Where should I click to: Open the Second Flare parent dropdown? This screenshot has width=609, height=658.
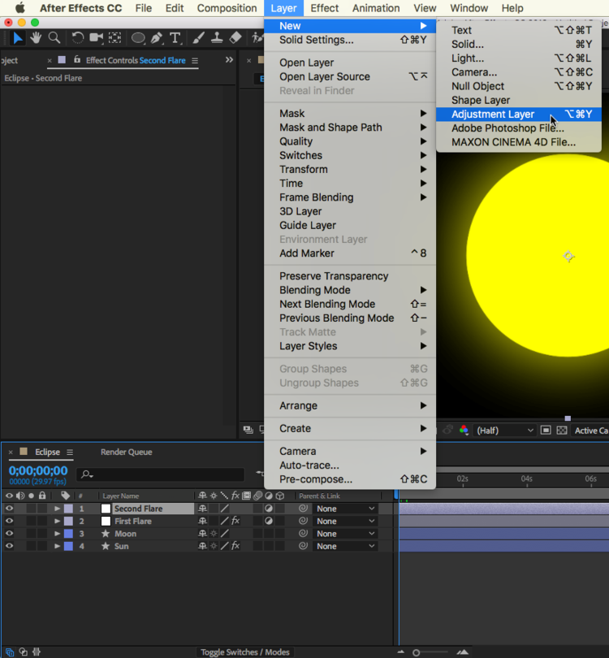(x=345, y=509)
